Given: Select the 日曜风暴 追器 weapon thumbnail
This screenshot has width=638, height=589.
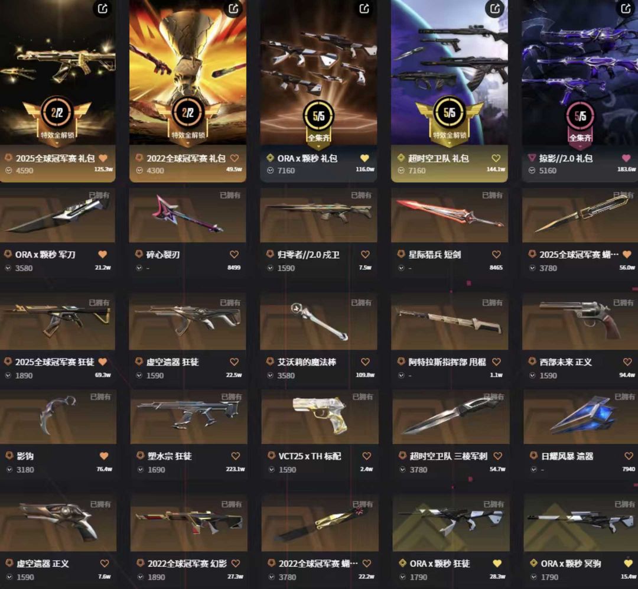Looking at the screenshot, I should pyautogui.click(x=581, y=416).
